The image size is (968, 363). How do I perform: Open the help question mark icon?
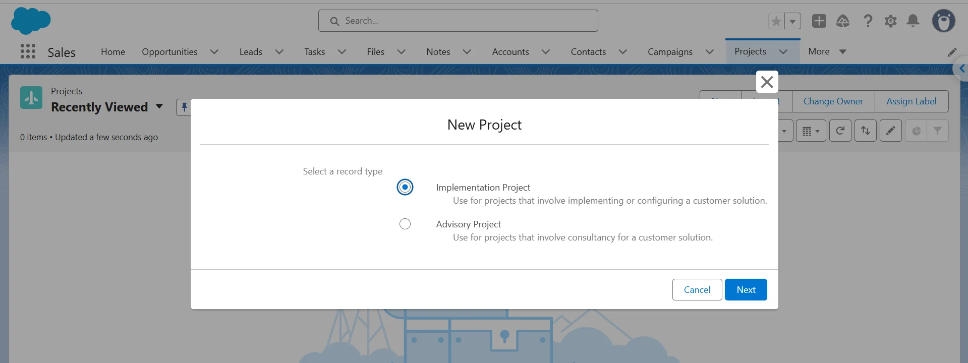click(868, 21)
